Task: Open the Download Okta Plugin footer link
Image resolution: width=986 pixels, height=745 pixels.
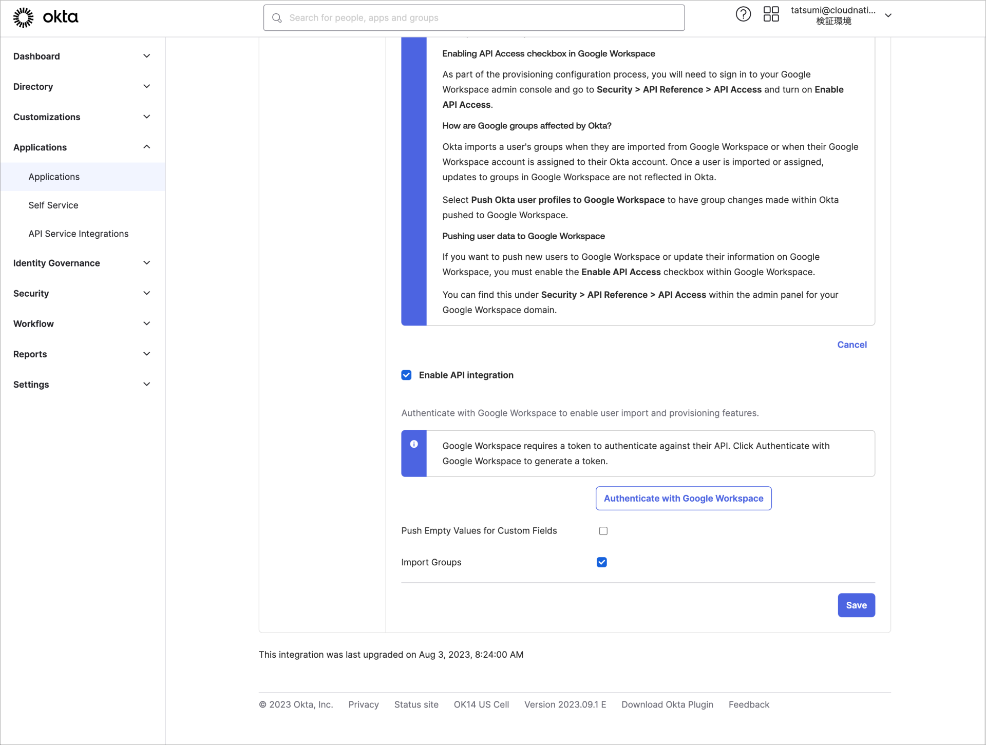Action: (x=667, y=704)
